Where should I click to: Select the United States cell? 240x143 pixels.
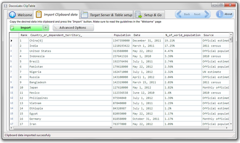click(x=70, y=51)
